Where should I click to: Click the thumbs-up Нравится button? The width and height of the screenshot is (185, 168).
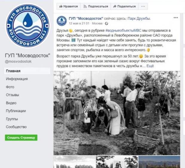[x=68, y=6]
